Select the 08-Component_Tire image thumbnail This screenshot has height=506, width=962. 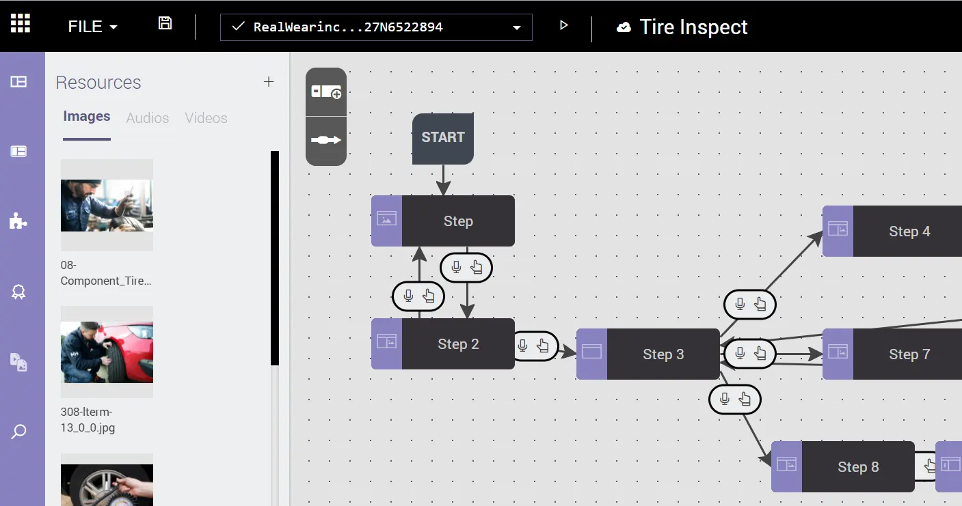pos(107,206)
